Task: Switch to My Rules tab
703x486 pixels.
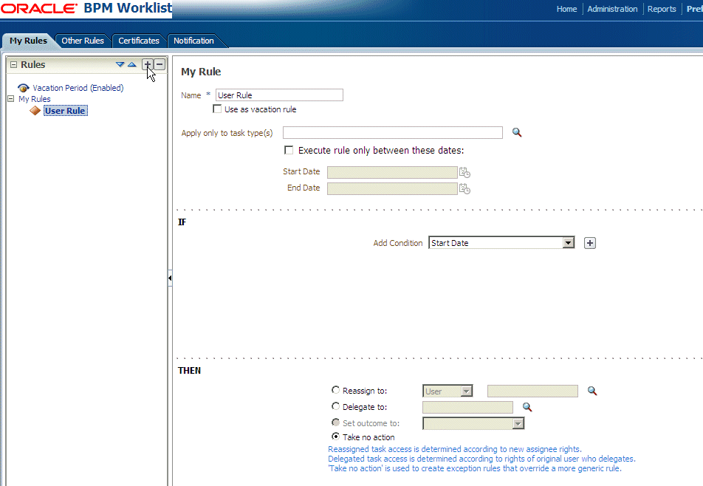Action: click(28, 41)
